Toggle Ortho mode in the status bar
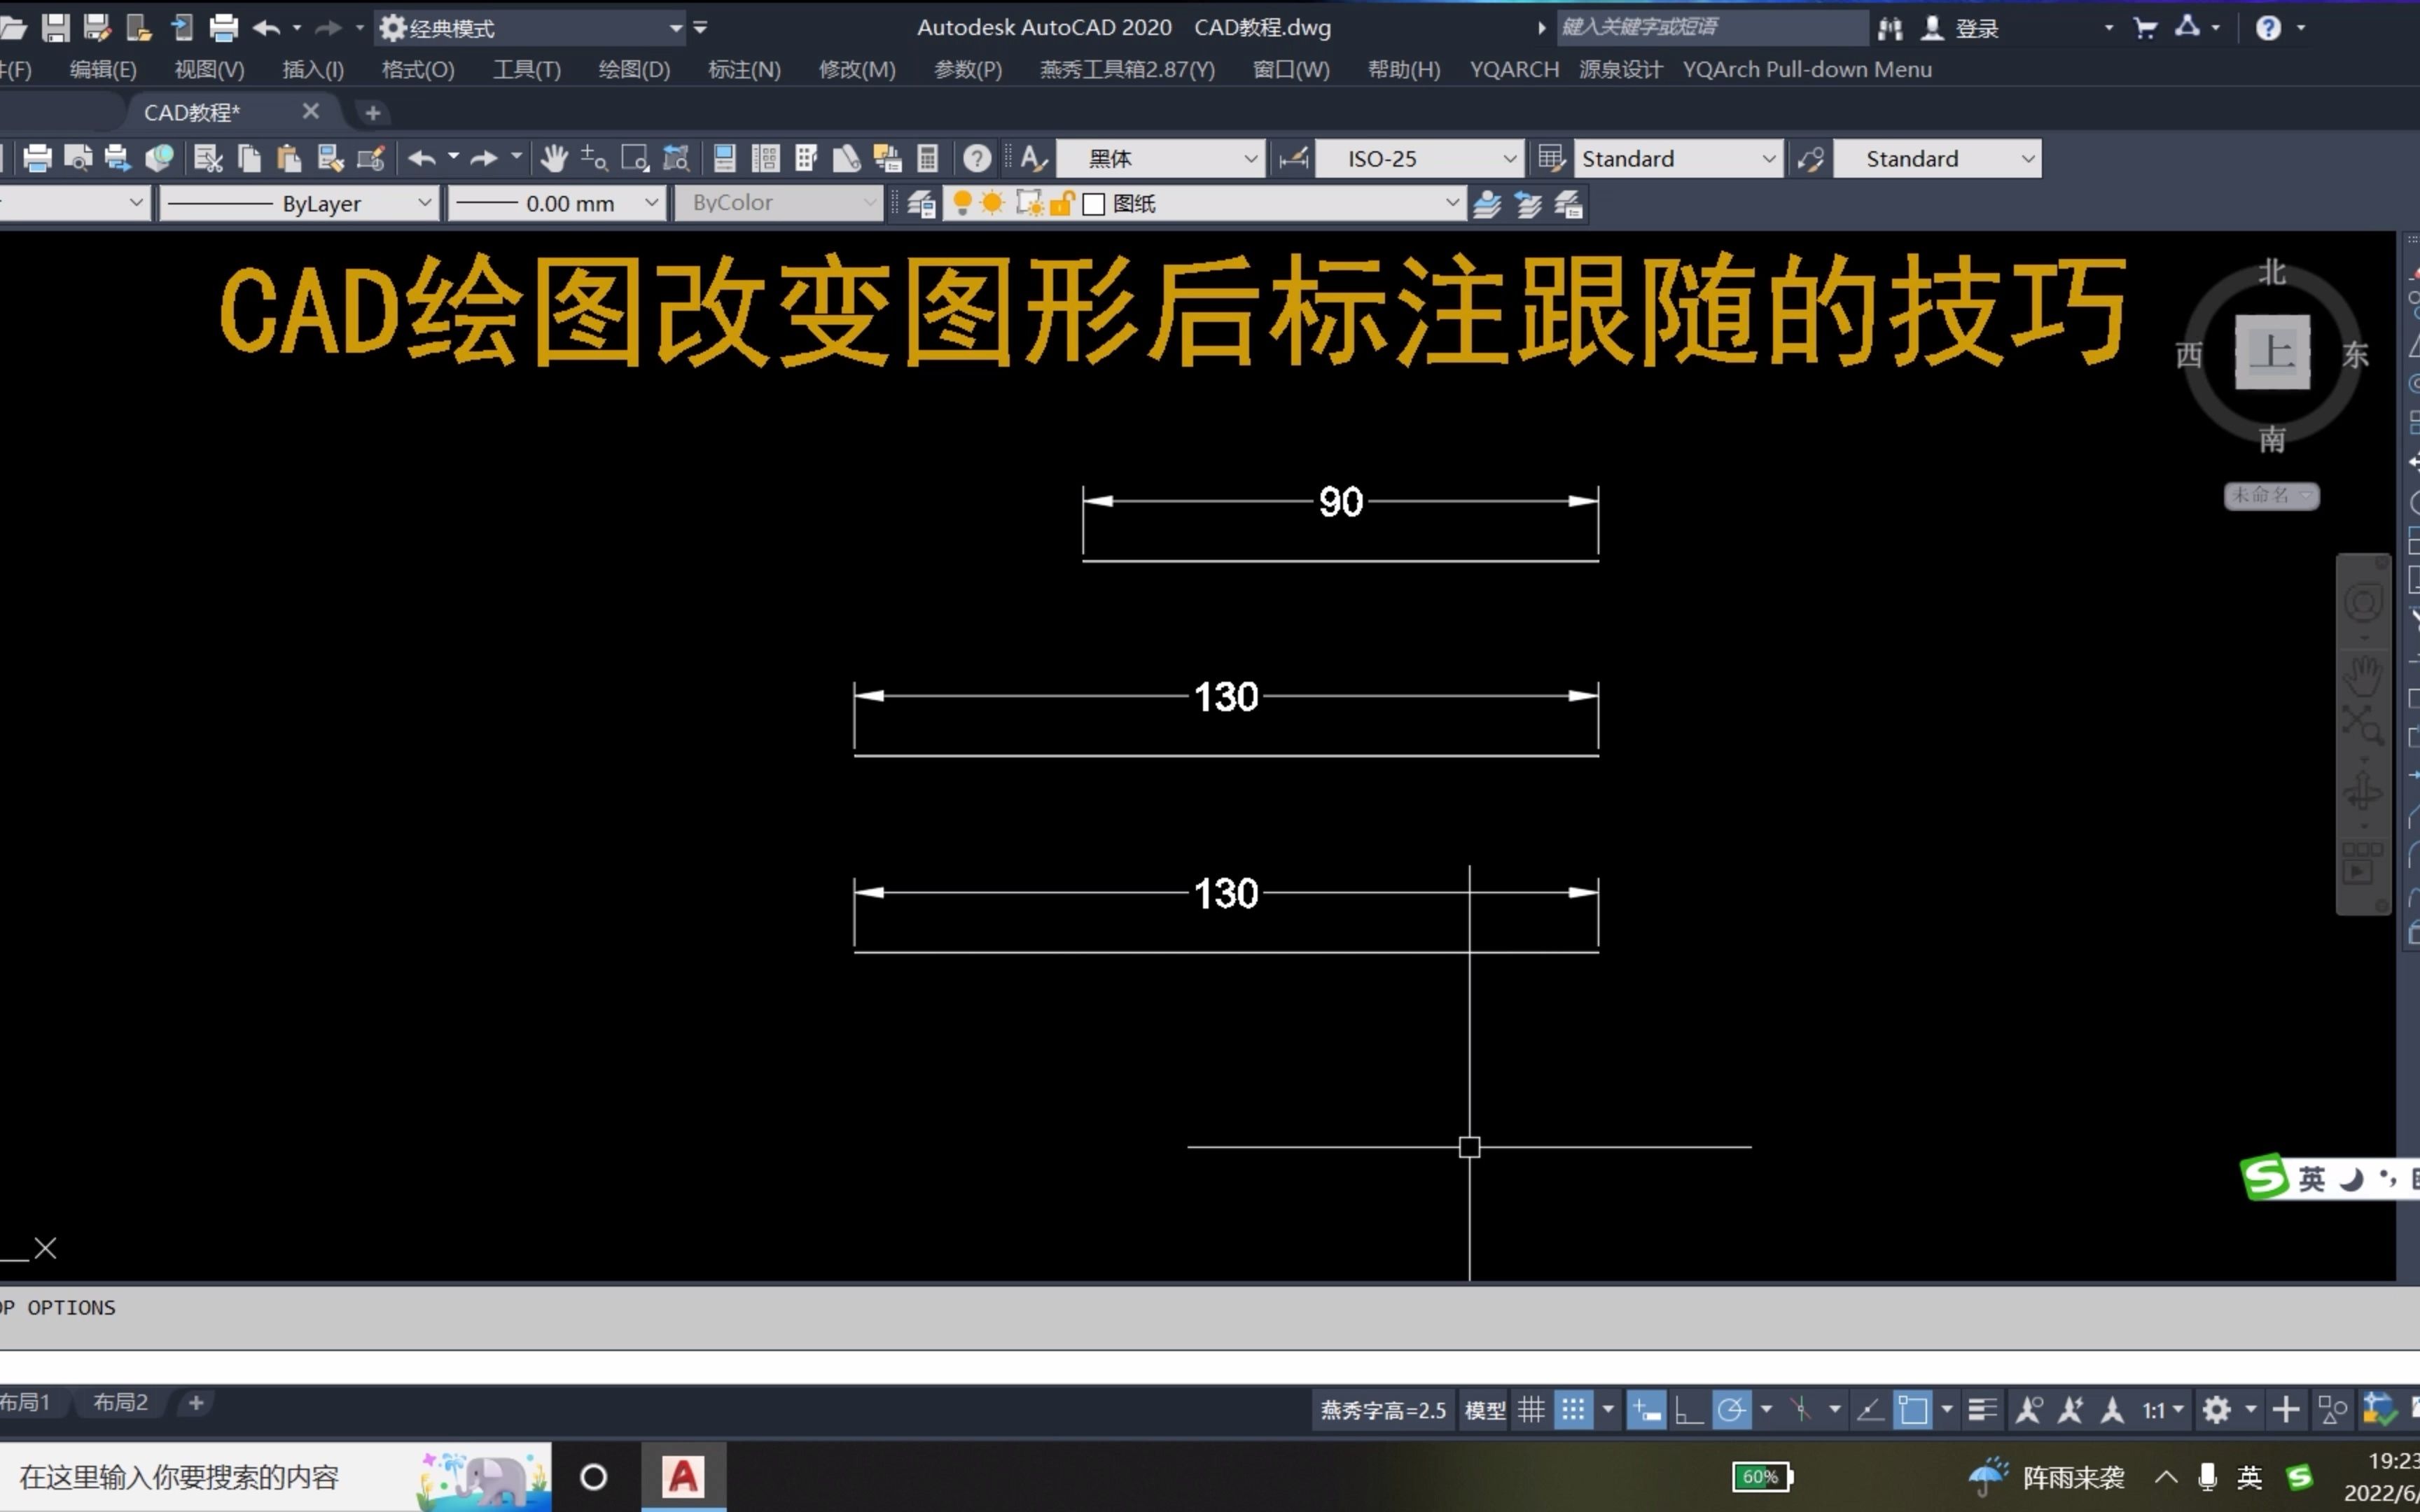Screen dimensions: 2420x1512 tap(1689, 1410)
